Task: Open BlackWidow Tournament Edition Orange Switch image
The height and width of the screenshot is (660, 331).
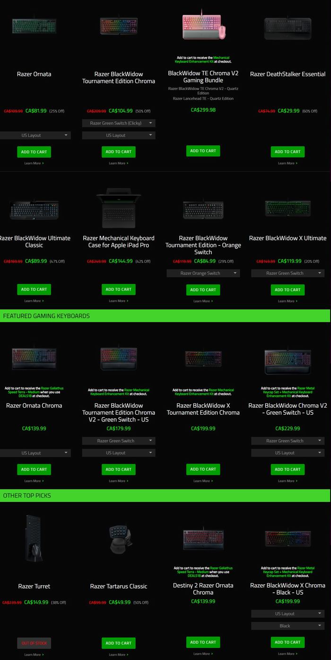Action: pyautogui.click(x=203, y=209)
